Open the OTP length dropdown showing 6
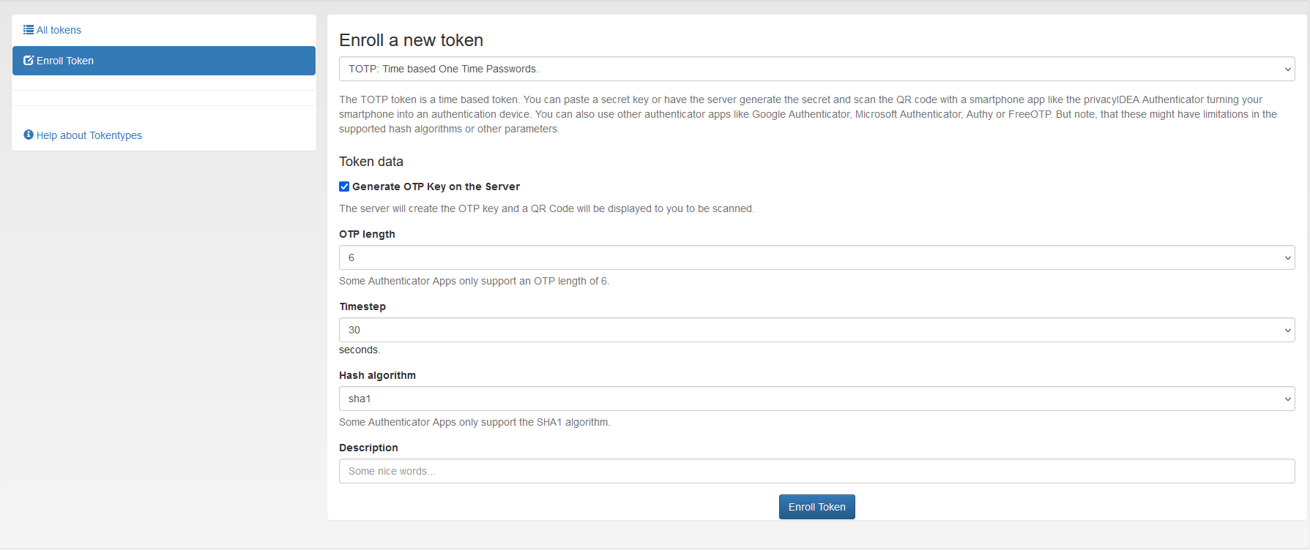 click(805, 258)
